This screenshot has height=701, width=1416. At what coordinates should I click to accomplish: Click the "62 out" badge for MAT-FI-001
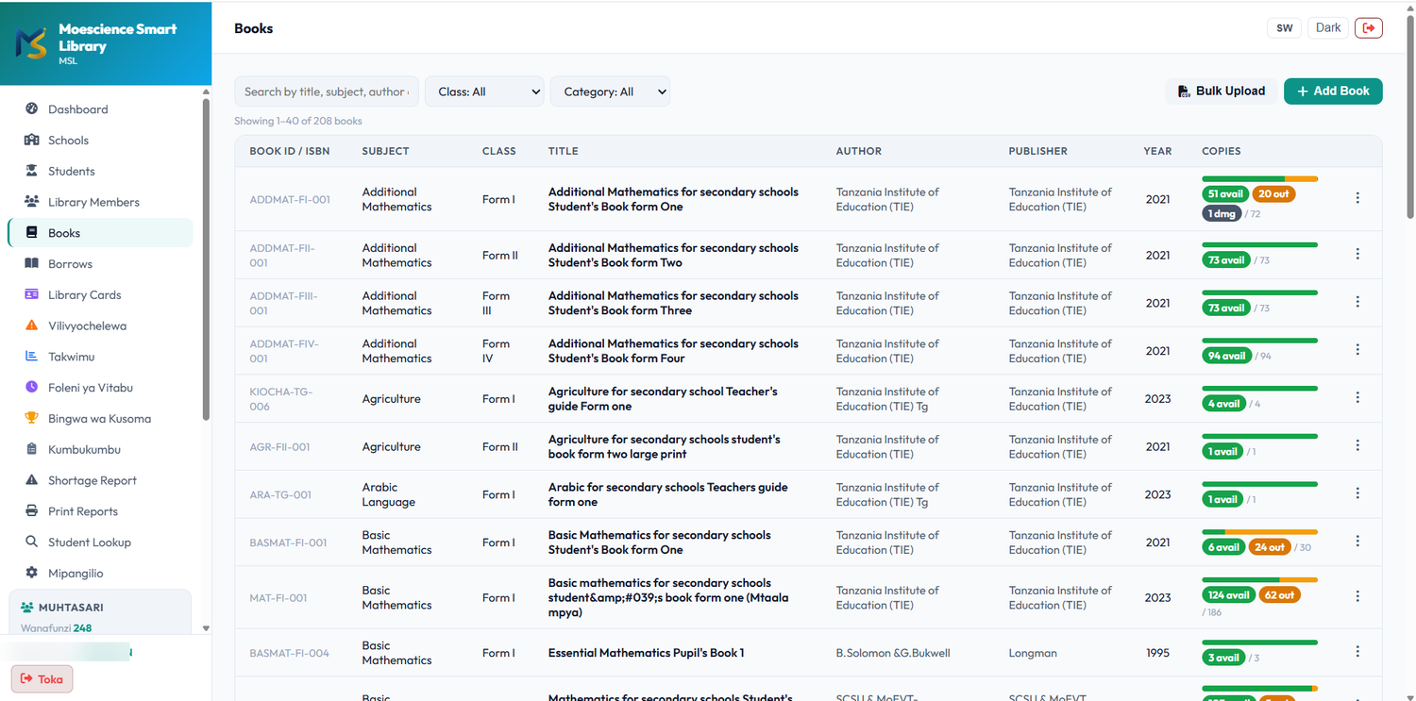click(x=1279, y=595)
